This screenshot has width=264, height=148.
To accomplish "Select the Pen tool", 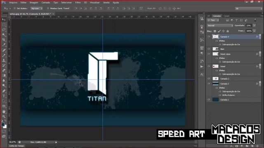I will click(x=4, y=91).
